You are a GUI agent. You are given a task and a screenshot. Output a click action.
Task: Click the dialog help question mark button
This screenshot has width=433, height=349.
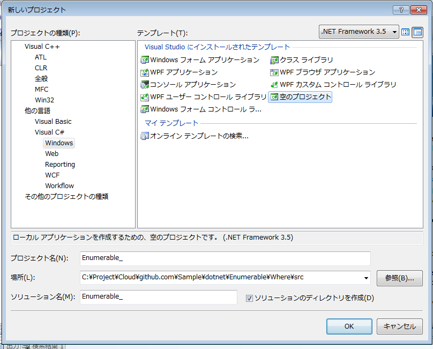pos(401,10)
